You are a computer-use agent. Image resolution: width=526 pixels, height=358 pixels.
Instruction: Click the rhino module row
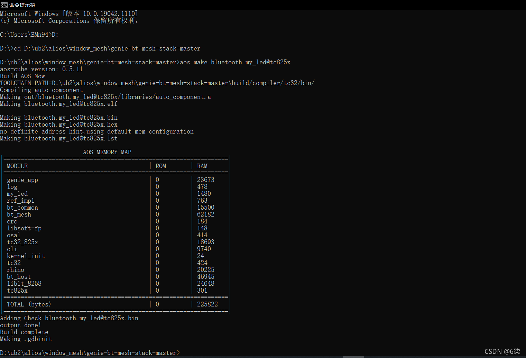tap(116, 270)
